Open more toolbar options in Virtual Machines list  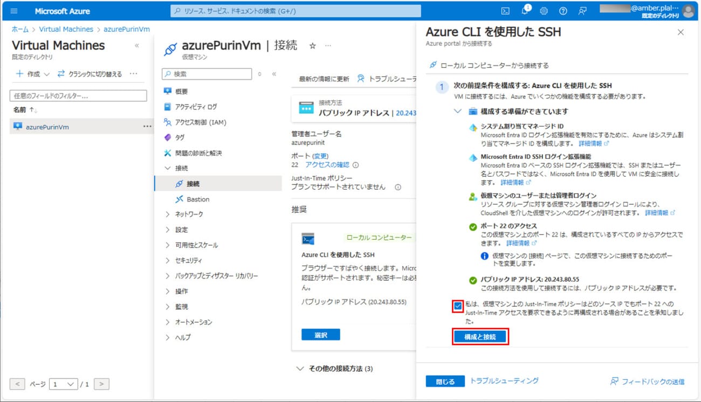134,74
